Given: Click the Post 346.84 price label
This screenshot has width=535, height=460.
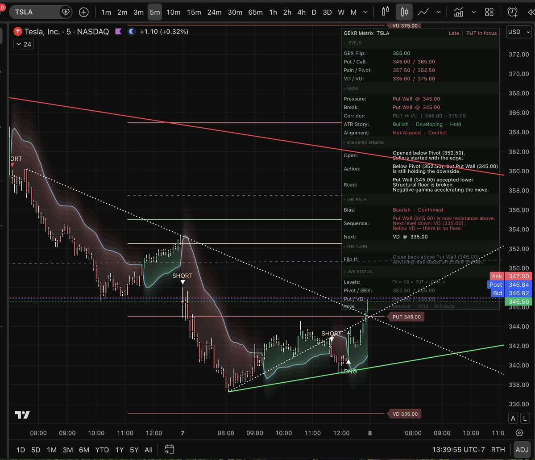Looking at the screenshot, I should (x=510, y=284).
